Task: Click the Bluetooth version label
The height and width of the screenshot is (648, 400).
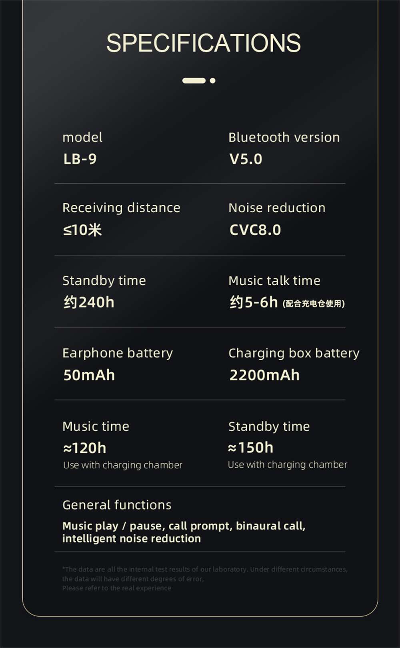Action: pos(284,137)
